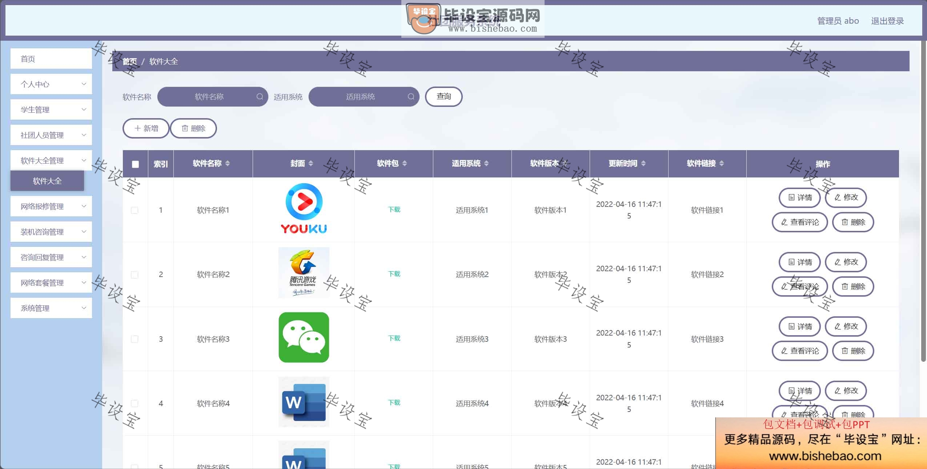Image resolution: width=927 pixels, height=469 pixels.
Task: Sort by 软件链接 column arrows
Action: click(x=722, y=164)
